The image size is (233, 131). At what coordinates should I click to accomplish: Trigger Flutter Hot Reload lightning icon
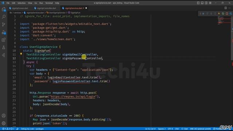pyautogui.click(x=219, y=14)
